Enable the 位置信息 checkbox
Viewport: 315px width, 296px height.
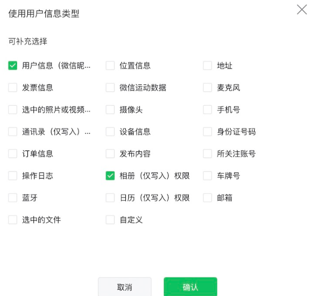pos(110,65)
